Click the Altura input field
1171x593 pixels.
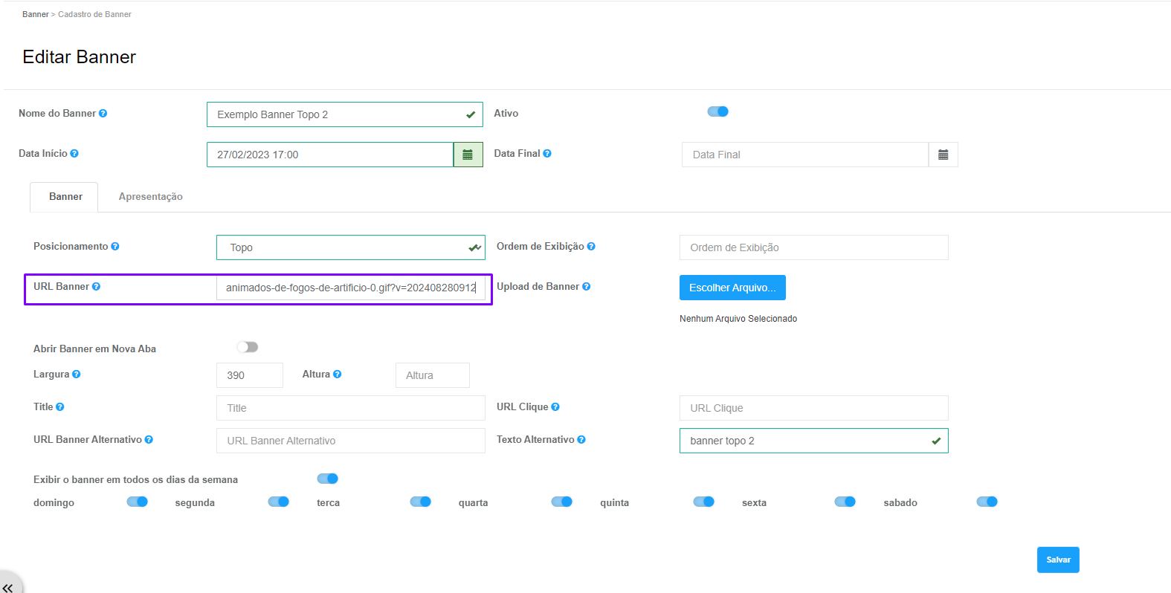pos(433,375)
